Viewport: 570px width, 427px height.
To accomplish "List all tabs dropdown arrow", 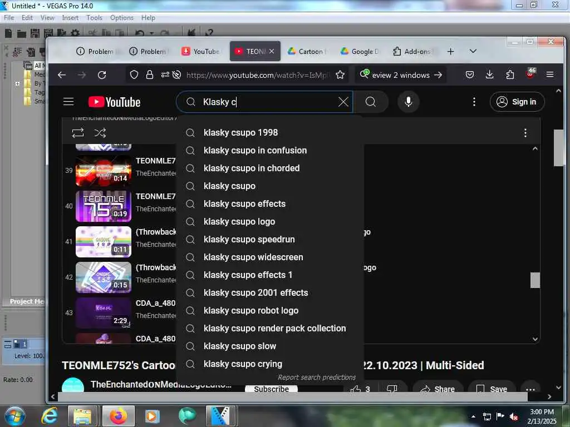I will tap(473, 52).
